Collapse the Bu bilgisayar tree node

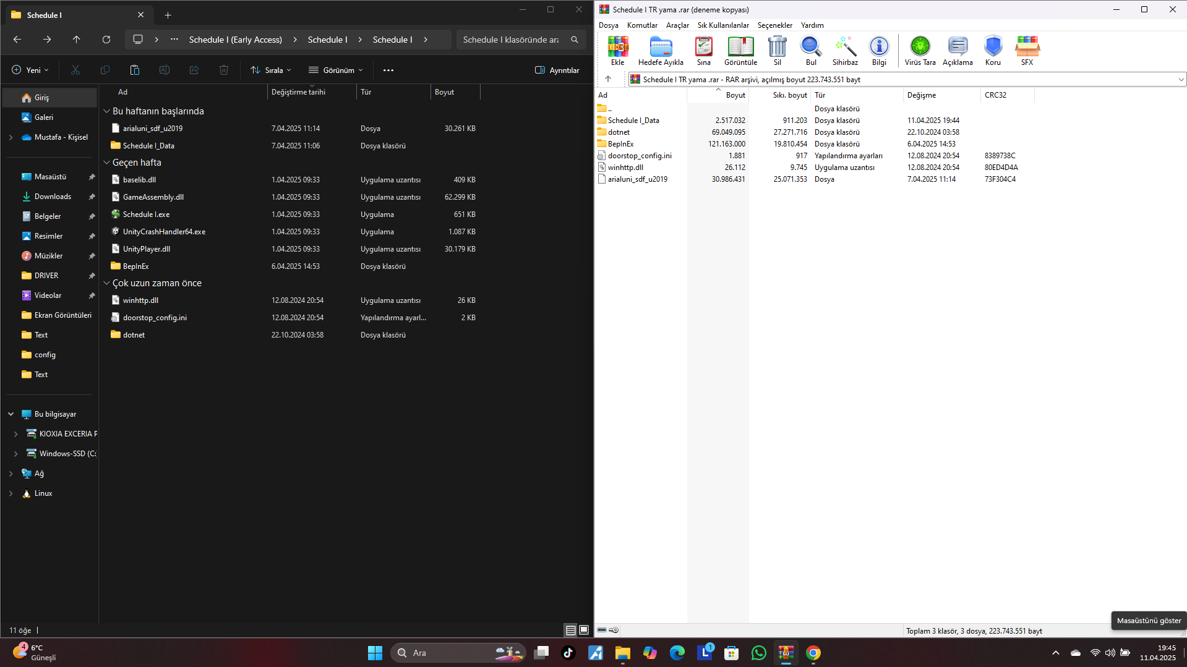point(11,414)
